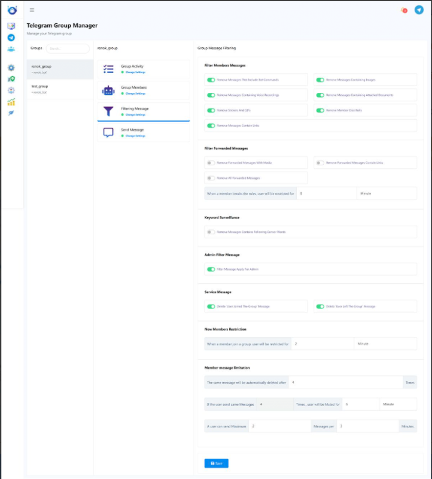This screenshot has width=432, height=479.
Task: Click the Messages per minutes field
Action: pos(367,426)
